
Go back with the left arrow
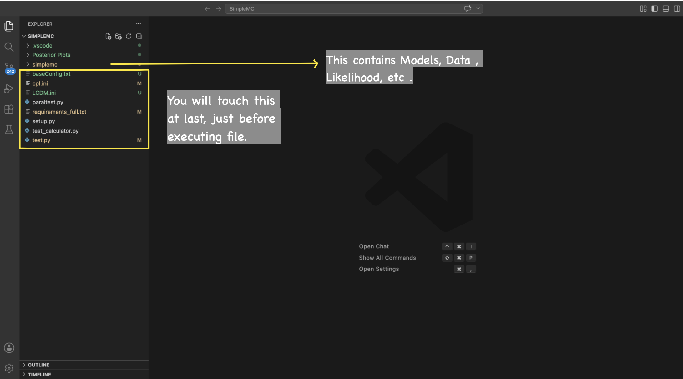(x=207, y=9)
